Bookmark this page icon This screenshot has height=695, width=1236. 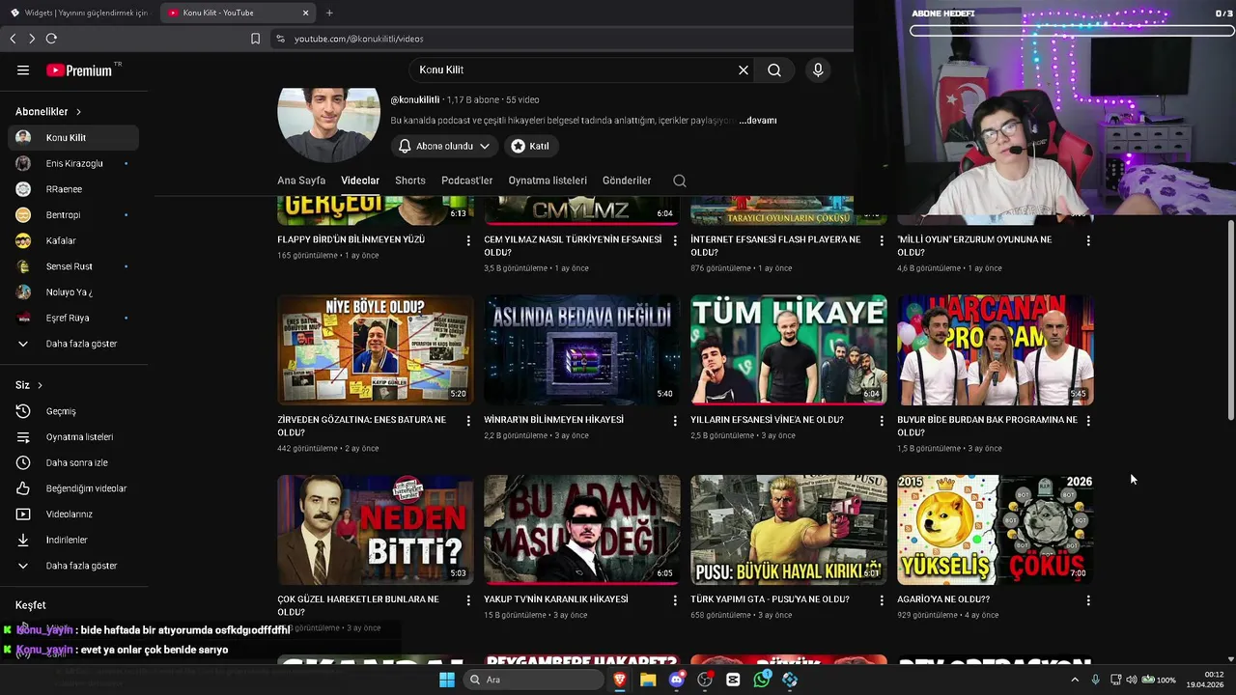(x=255, y=39)
